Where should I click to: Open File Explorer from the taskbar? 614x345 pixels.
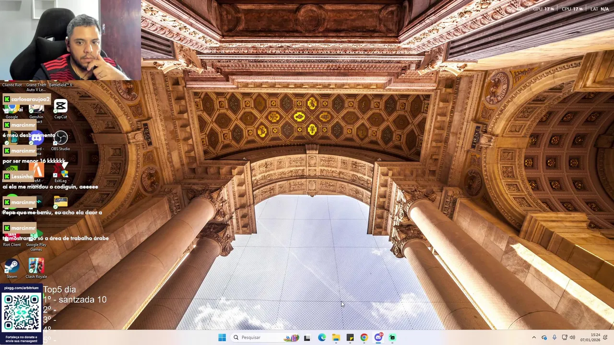[x=336, y=337]
